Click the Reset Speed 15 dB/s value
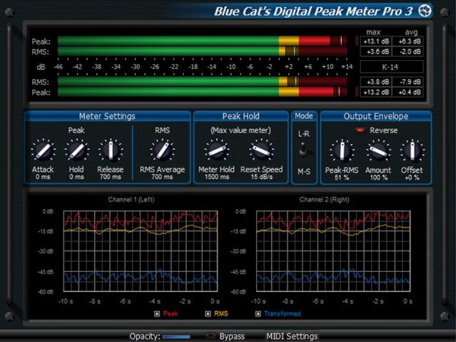Viewport: 456px width, 342px height. [262, 177]
